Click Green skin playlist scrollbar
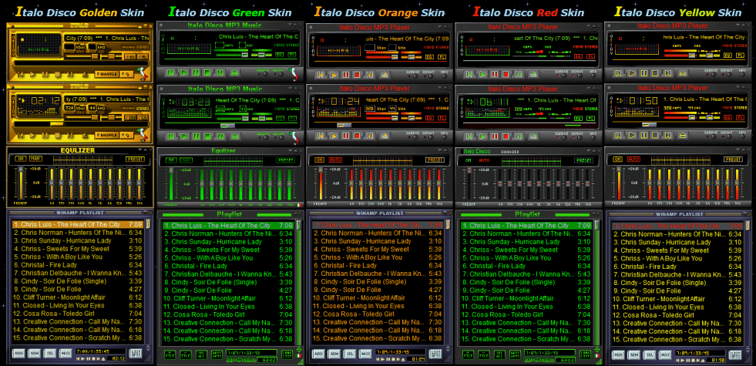This screenshot has height=366, width=756. (x=298, y=283)
